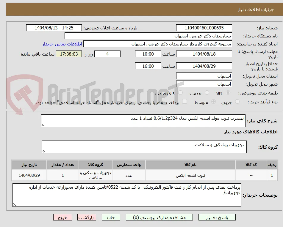Click the price validity time 16:00
283x227 pixels.
tap(148, 66)
